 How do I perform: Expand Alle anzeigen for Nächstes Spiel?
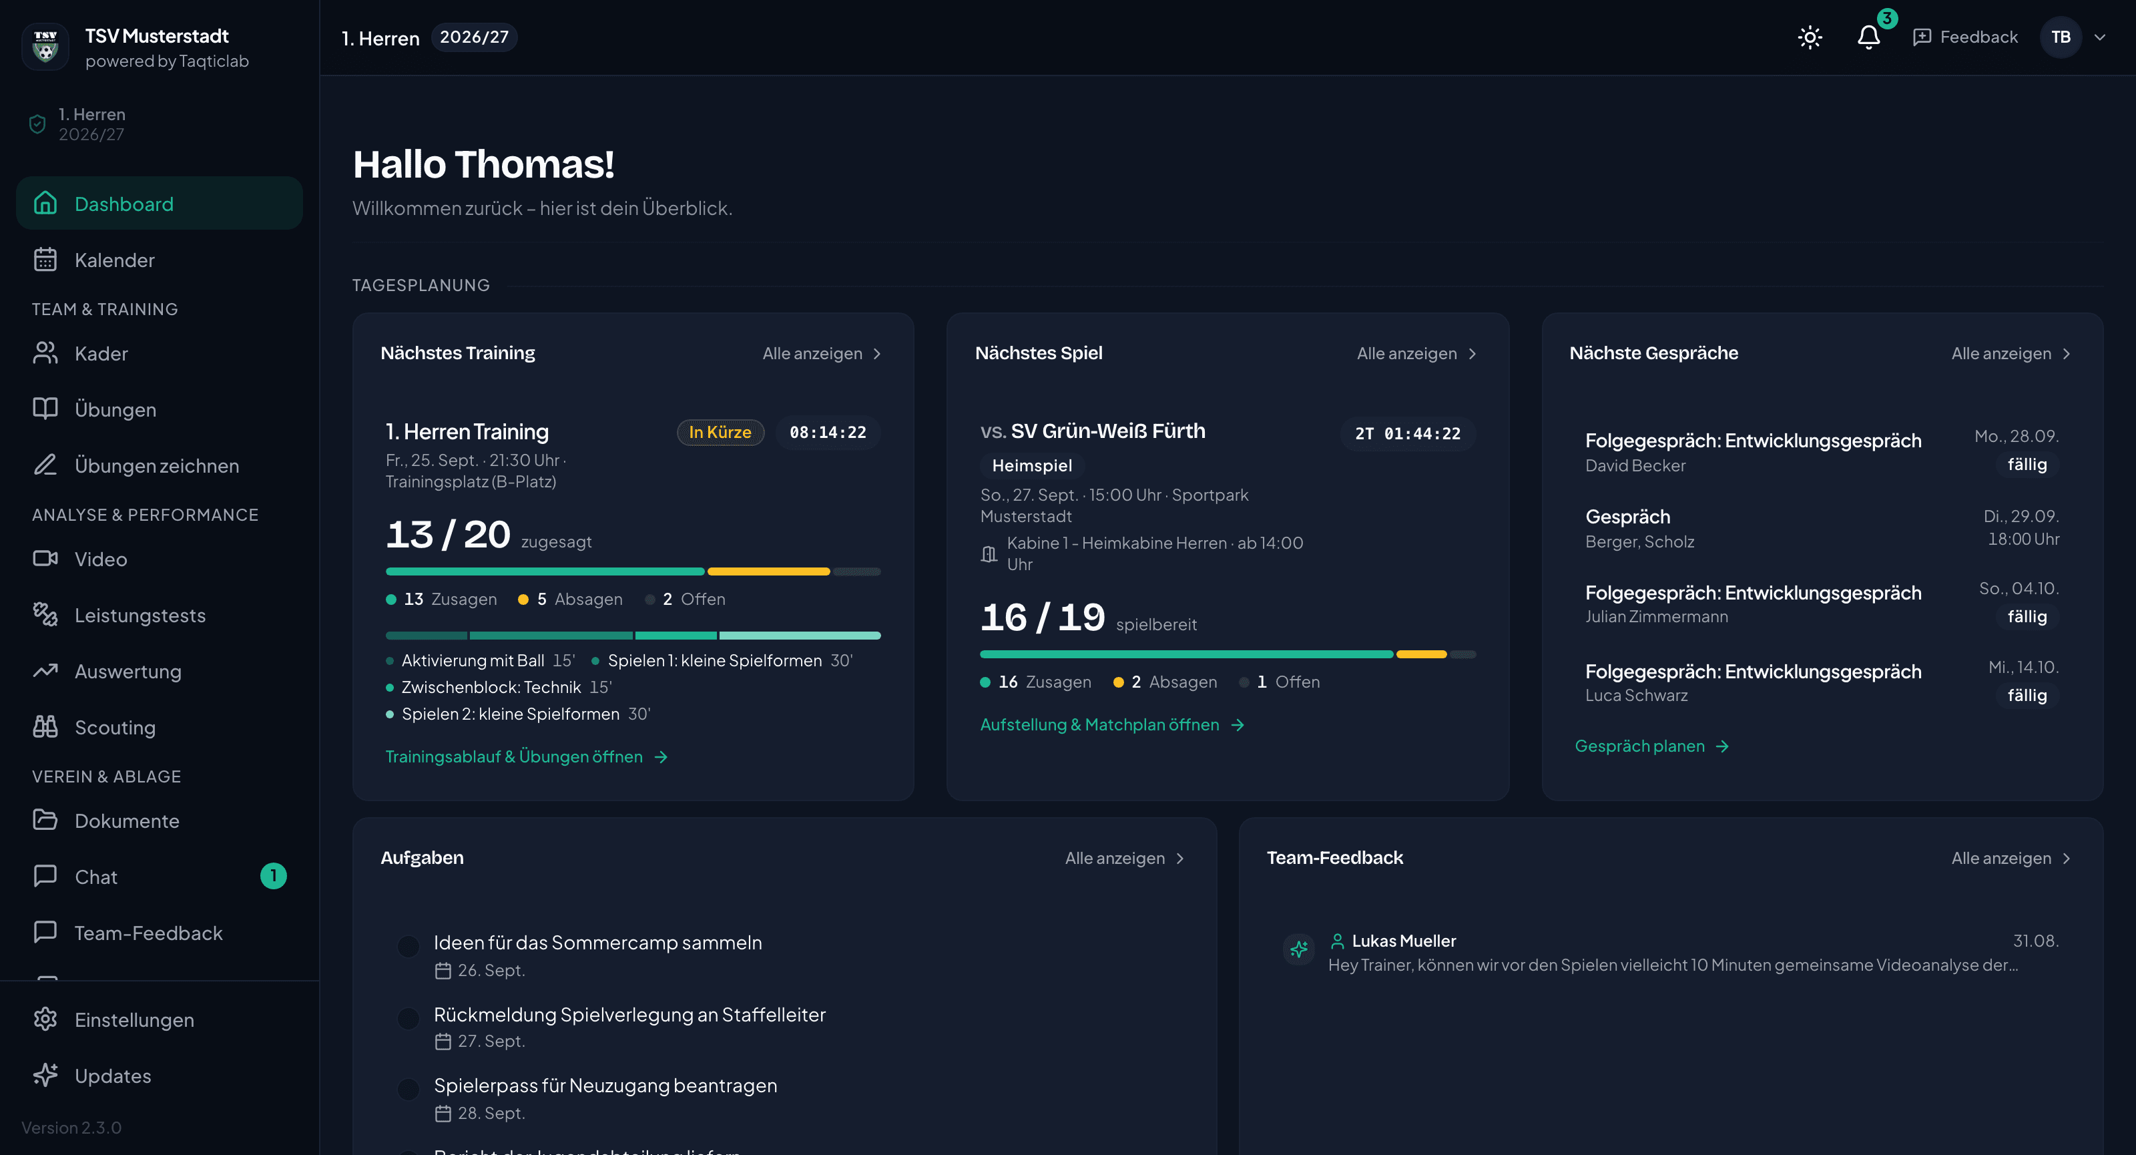(x=1416, y=354)
